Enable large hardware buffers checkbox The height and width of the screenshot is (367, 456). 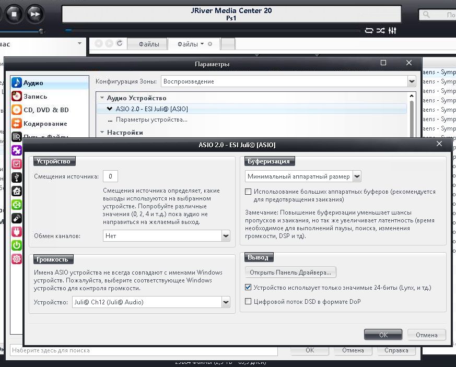click(x=249, y=192)
